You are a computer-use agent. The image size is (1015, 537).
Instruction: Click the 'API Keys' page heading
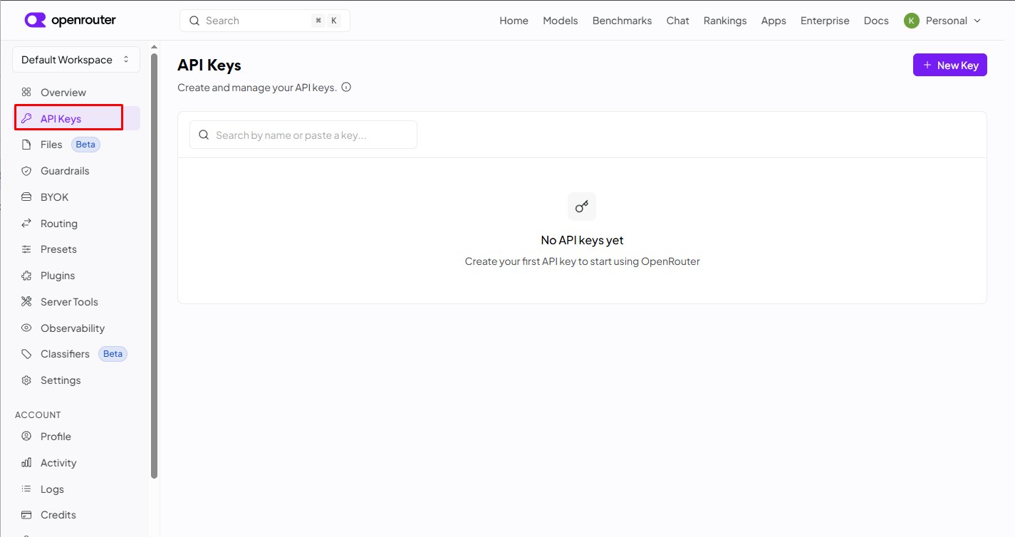[x=209, y=65]
